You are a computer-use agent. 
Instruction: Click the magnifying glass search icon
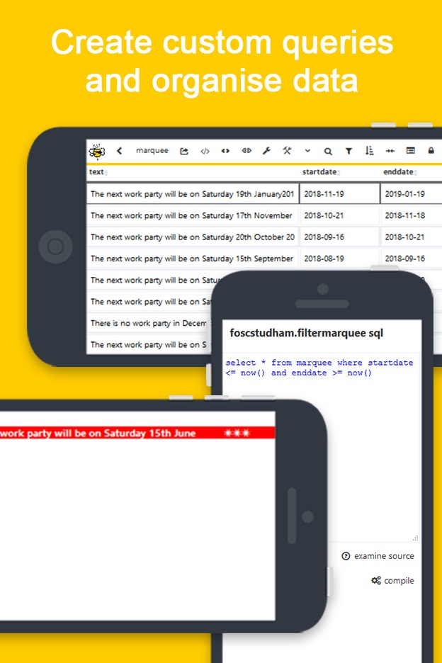(x=328, y=151)
